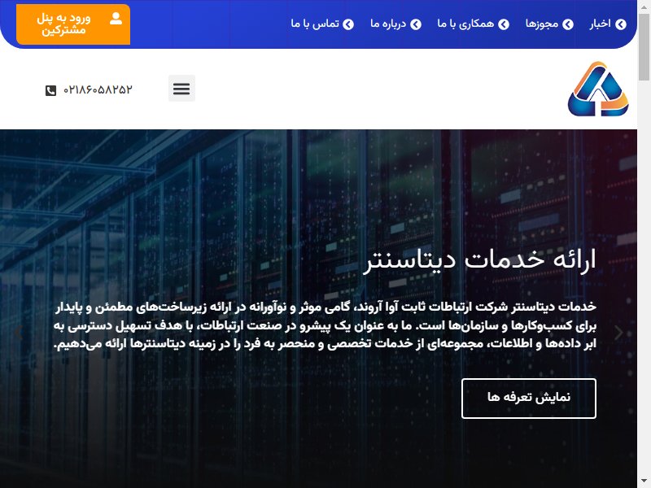This screenshot has width=651, height=488.
Task: Click the Ava Arvand company logo
Action: coord(598,89)
